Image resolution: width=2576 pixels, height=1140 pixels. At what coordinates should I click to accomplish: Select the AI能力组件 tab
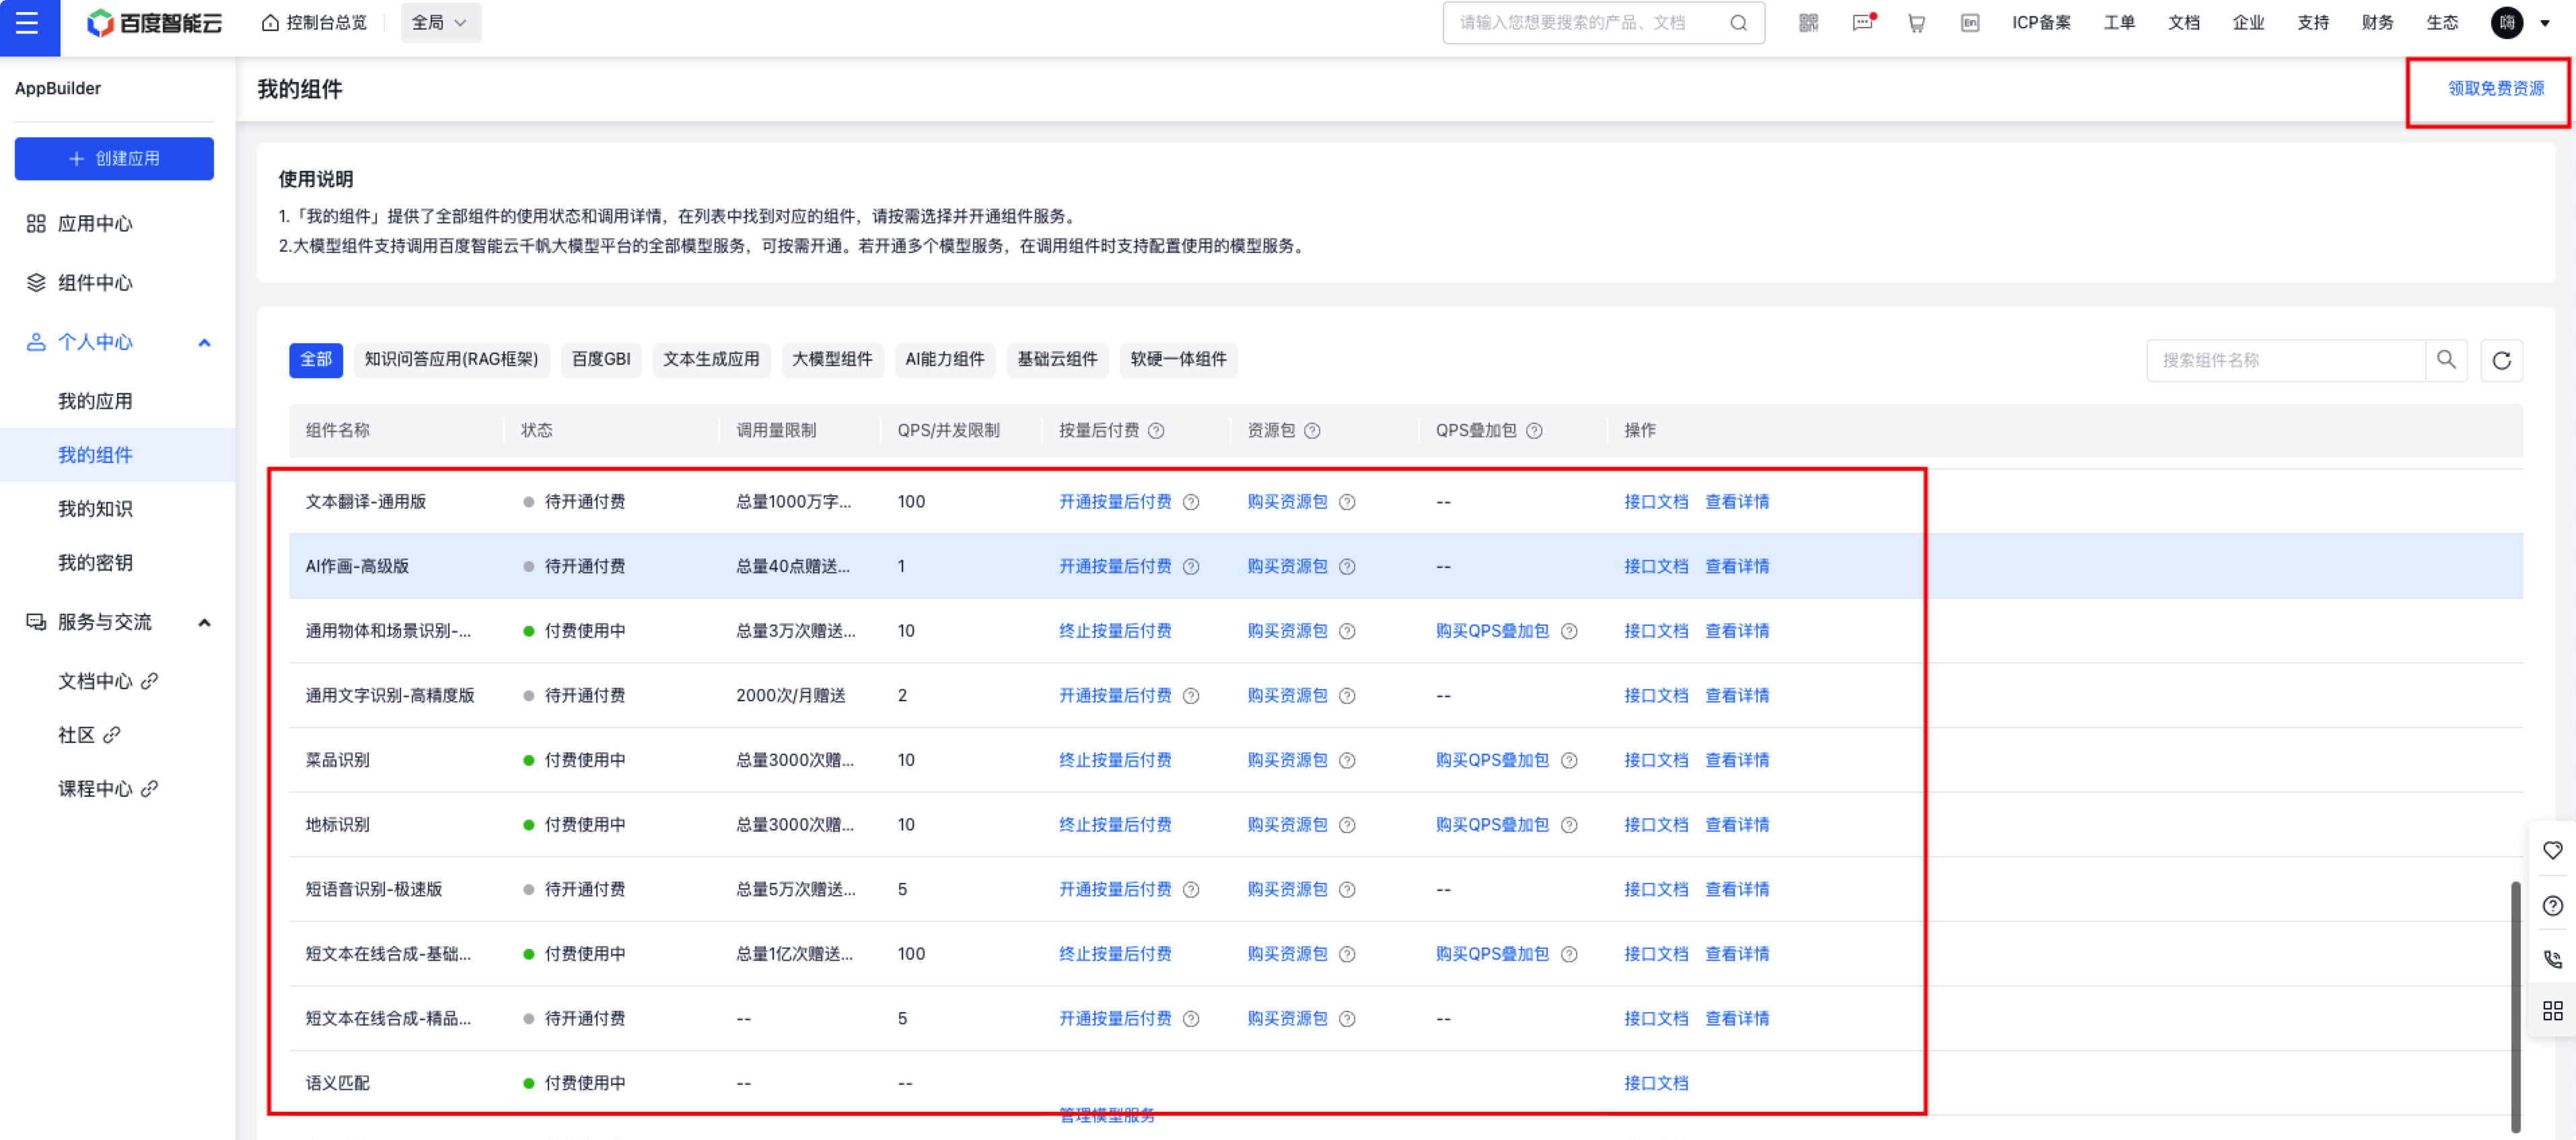coord(945,360)
